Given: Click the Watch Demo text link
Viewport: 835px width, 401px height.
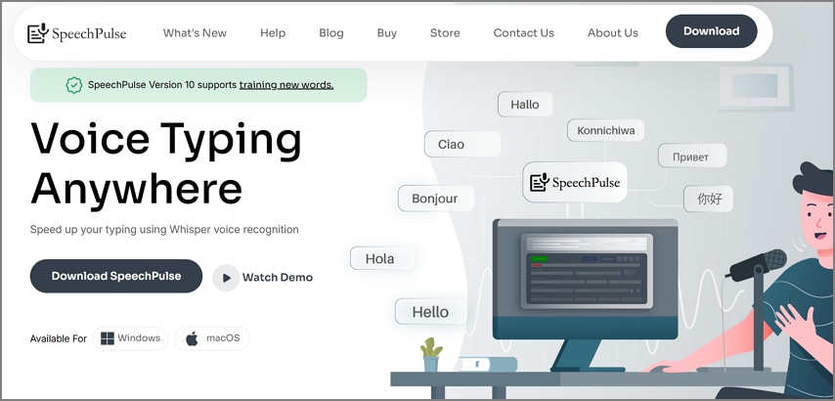Looking at the screenshot, I should pos(278,278).
